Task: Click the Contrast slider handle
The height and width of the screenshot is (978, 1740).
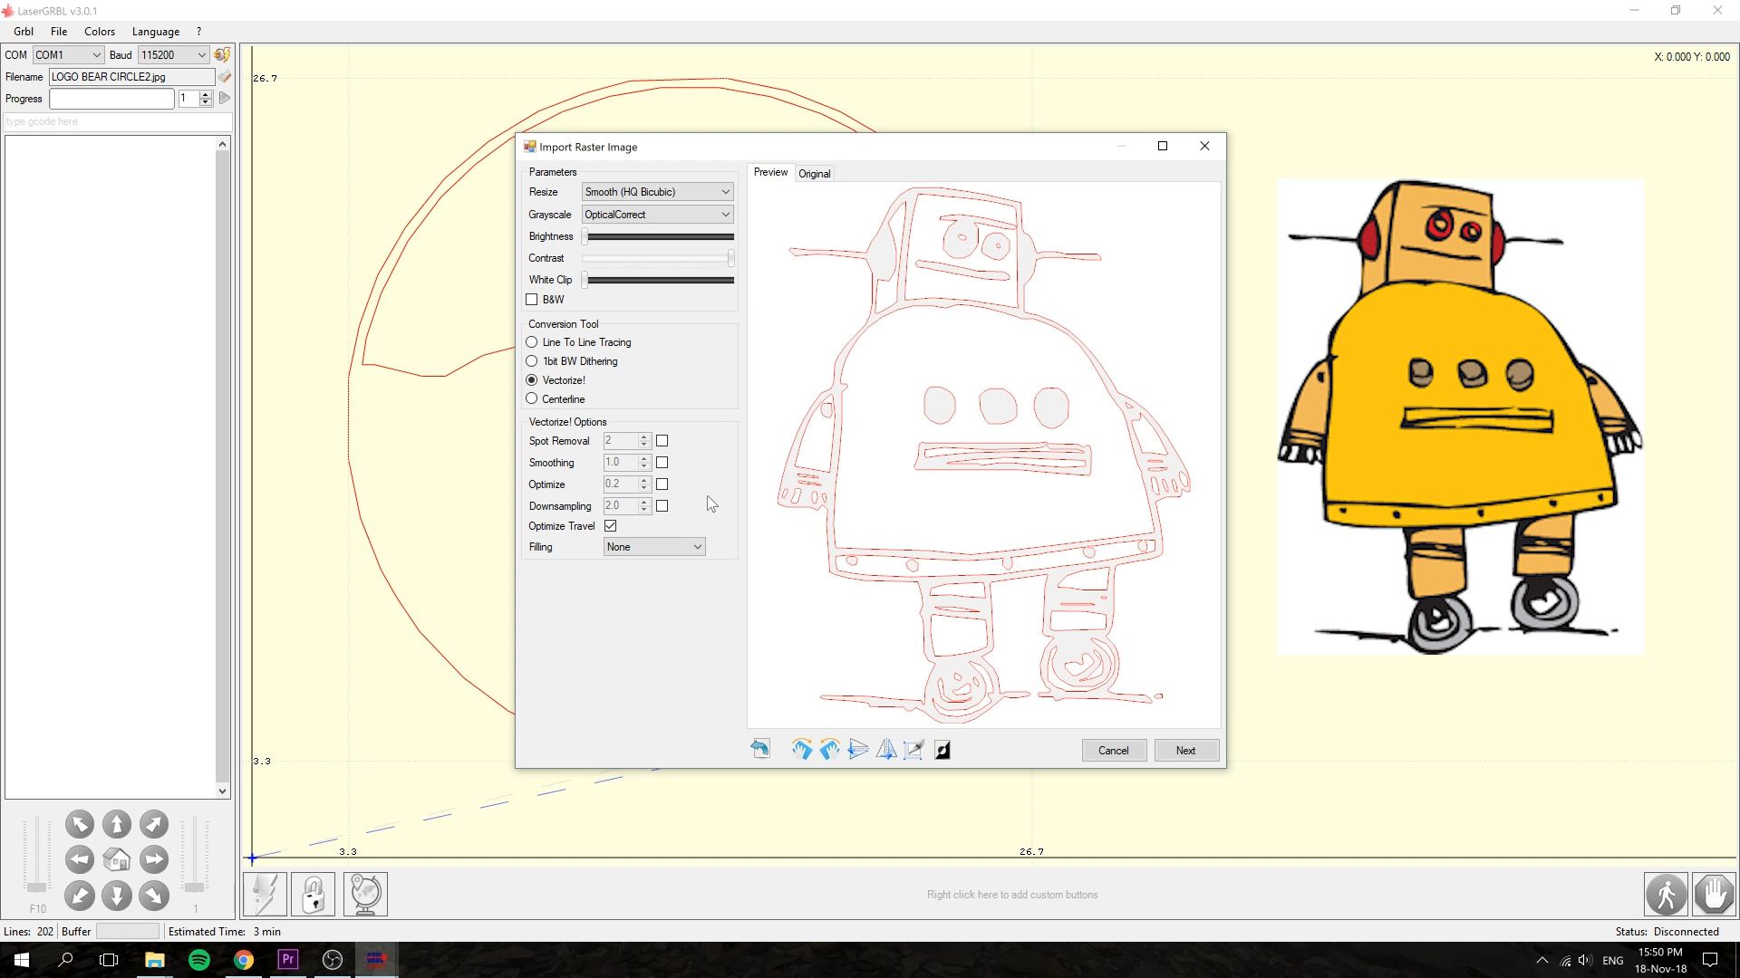Action: pos(730,258)
